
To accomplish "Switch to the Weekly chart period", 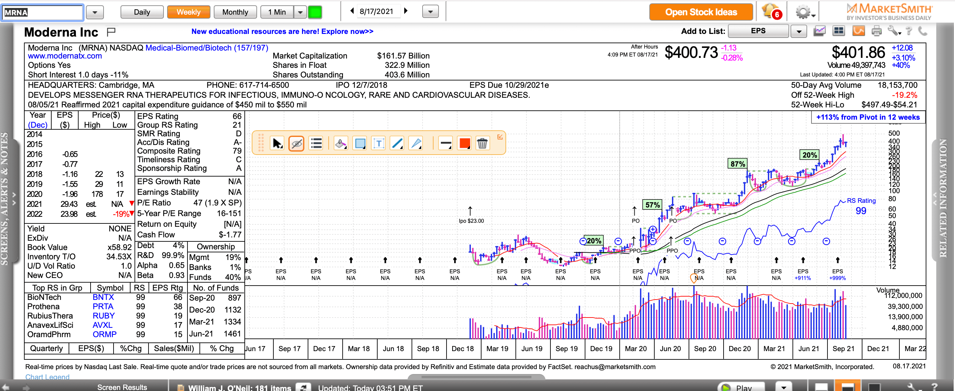I will [188, 12].
